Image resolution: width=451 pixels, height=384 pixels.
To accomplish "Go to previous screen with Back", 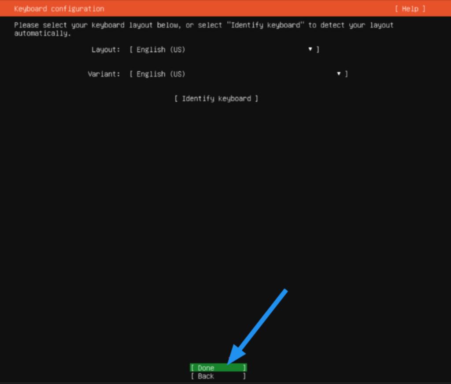I will [x=218, y=376].
